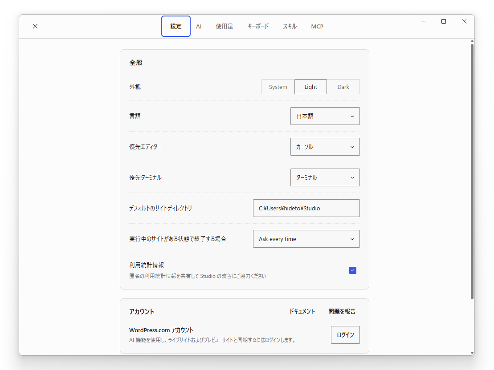Click the 利用統計情報 label text
The image size is (494, 370).
pyautogui.click(x=147, y=265)
